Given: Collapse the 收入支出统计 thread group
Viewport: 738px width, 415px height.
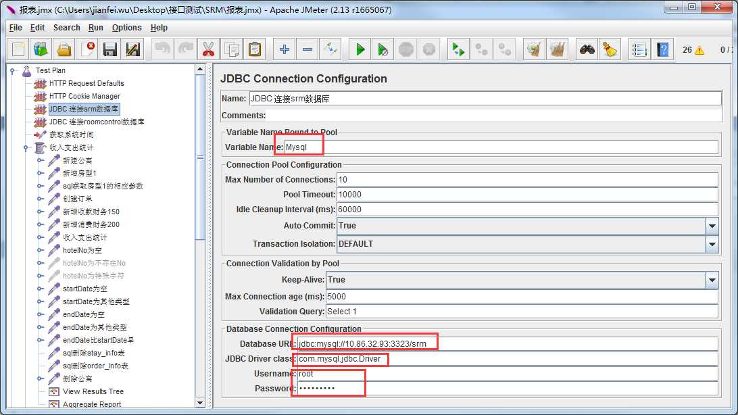Looking at the screenshot, I should [26, 148].
